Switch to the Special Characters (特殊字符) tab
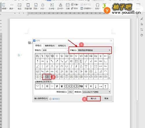 tap(50, 46)
